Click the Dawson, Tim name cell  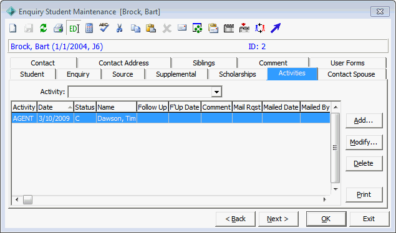coord(117,118)
